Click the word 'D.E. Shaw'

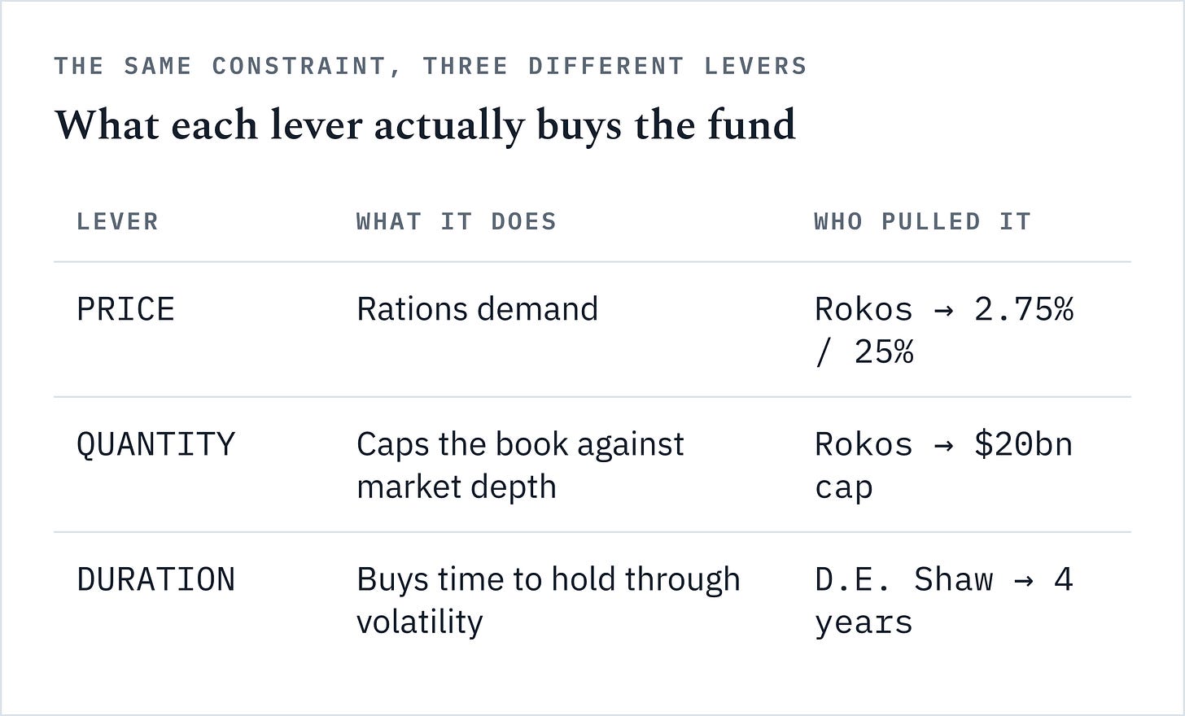903,579
